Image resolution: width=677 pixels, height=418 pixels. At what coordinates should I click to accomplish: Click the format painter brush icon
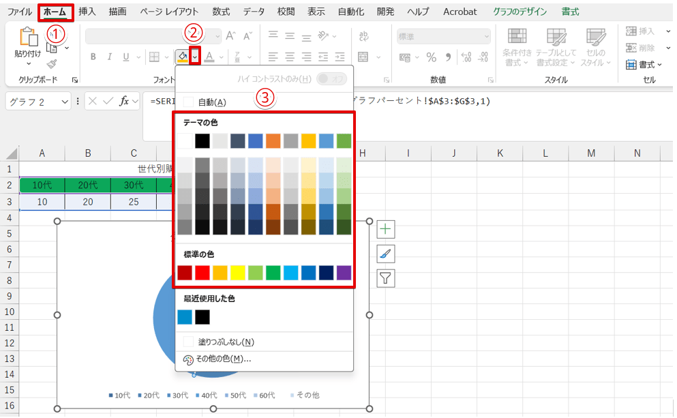coord(52,63)
